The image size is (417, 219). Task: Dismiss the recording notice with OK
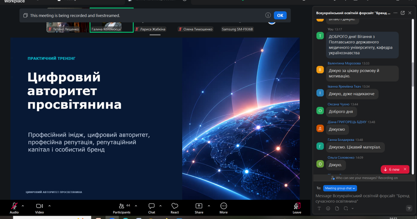coord(280,15)
